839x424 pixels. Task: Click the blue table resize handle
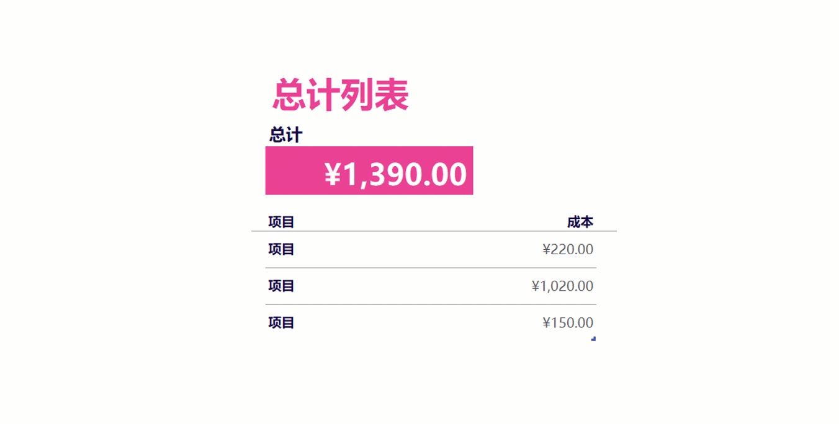tap(594, 338)
